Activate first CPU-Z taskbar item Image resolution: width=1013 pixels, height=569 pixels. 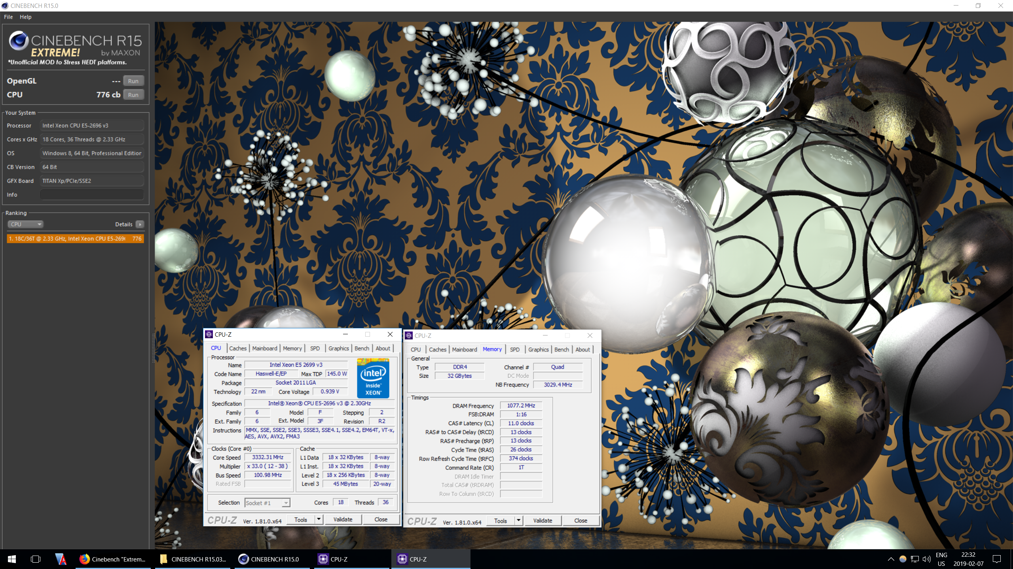point(352,559)
